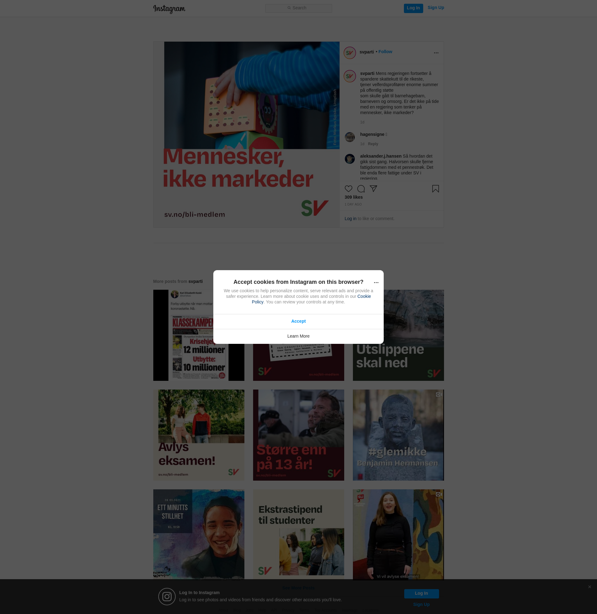The width and height of the screenshot is (597, 614).
Task: Accept cookies in the dialog
Action: pos(298,321)
